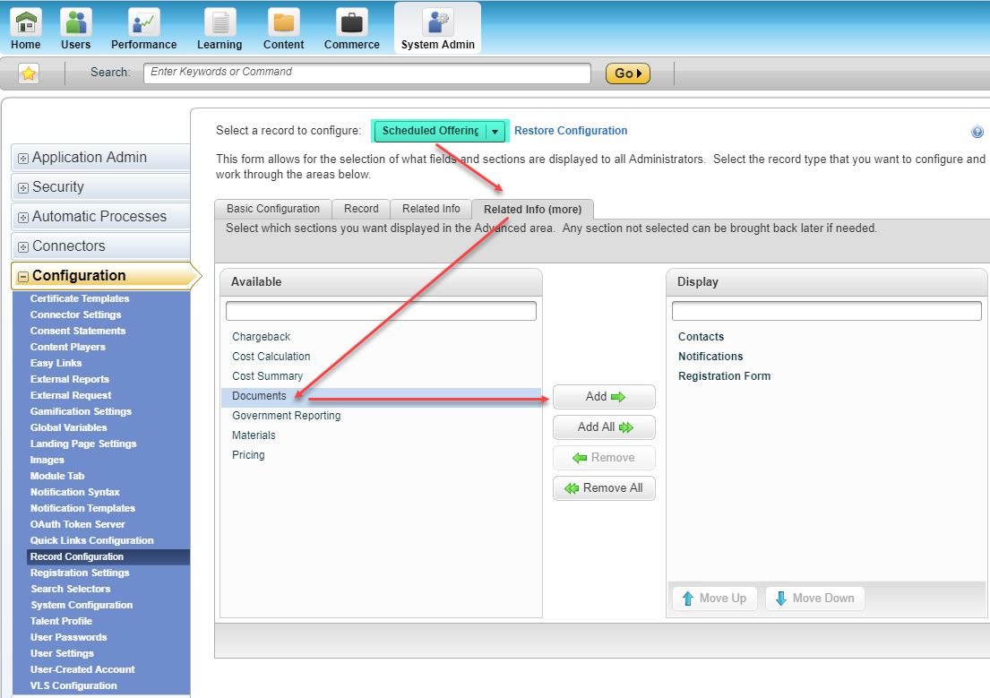Expand the Security section
990x698 pixels.
tap(100, 187)
